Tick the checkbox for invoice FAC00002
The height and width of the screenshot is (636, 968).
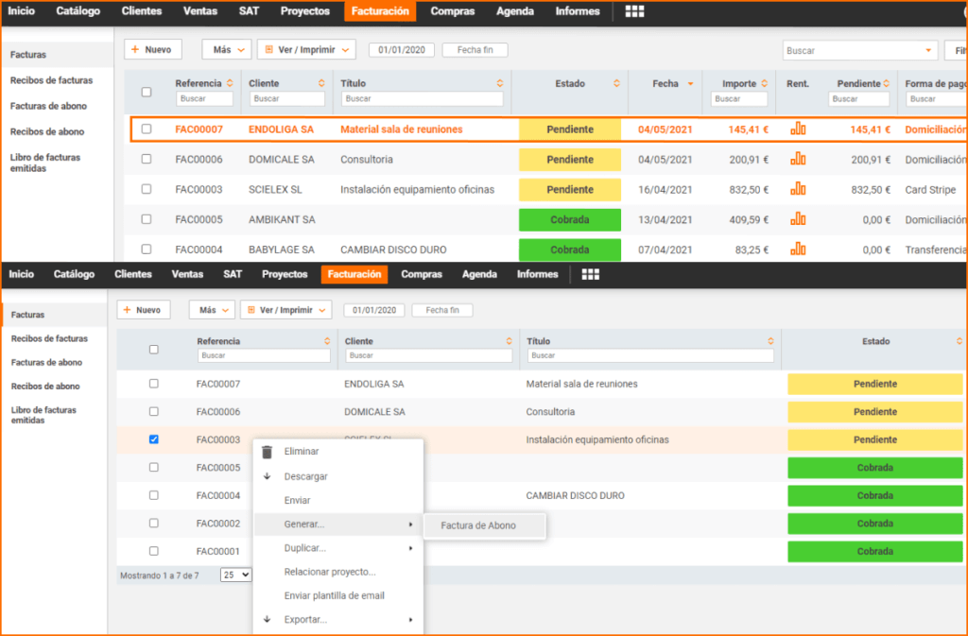click(x=154, y=523)
